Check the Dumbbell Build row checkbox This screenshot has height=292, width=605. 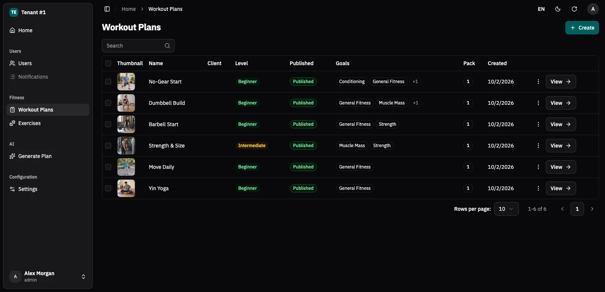(108, 103)
